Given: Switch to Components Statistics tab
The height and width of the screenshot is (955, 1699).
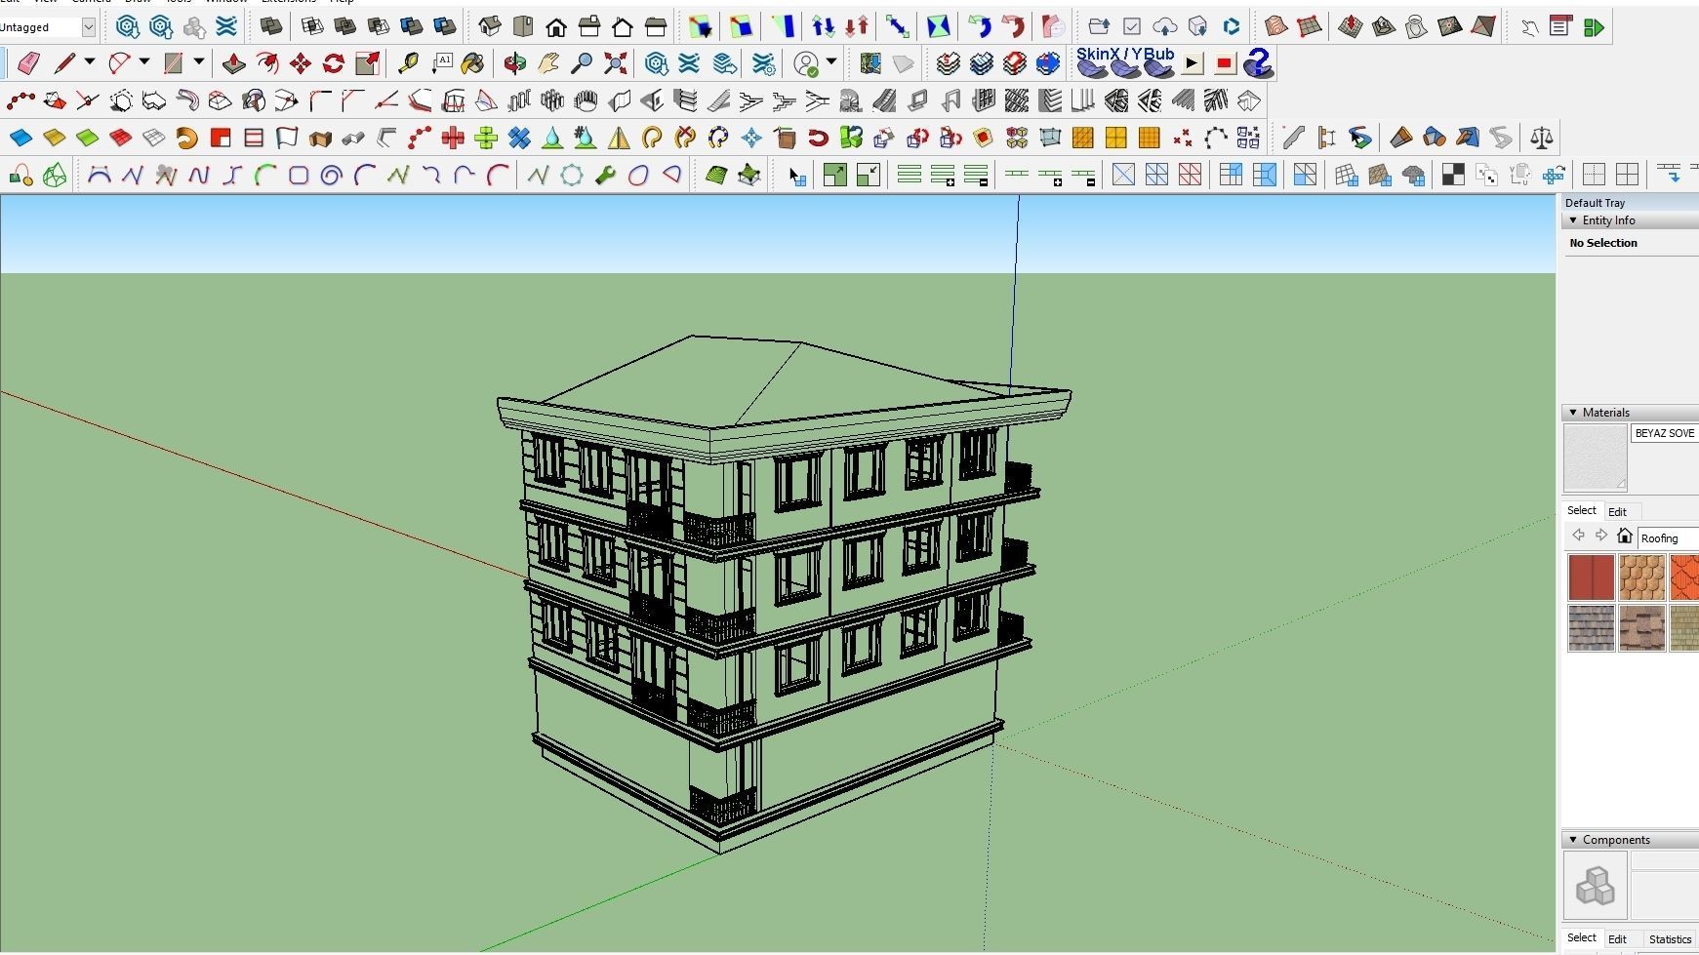Looking at the screenshot, I should (x=1670, y=939).
